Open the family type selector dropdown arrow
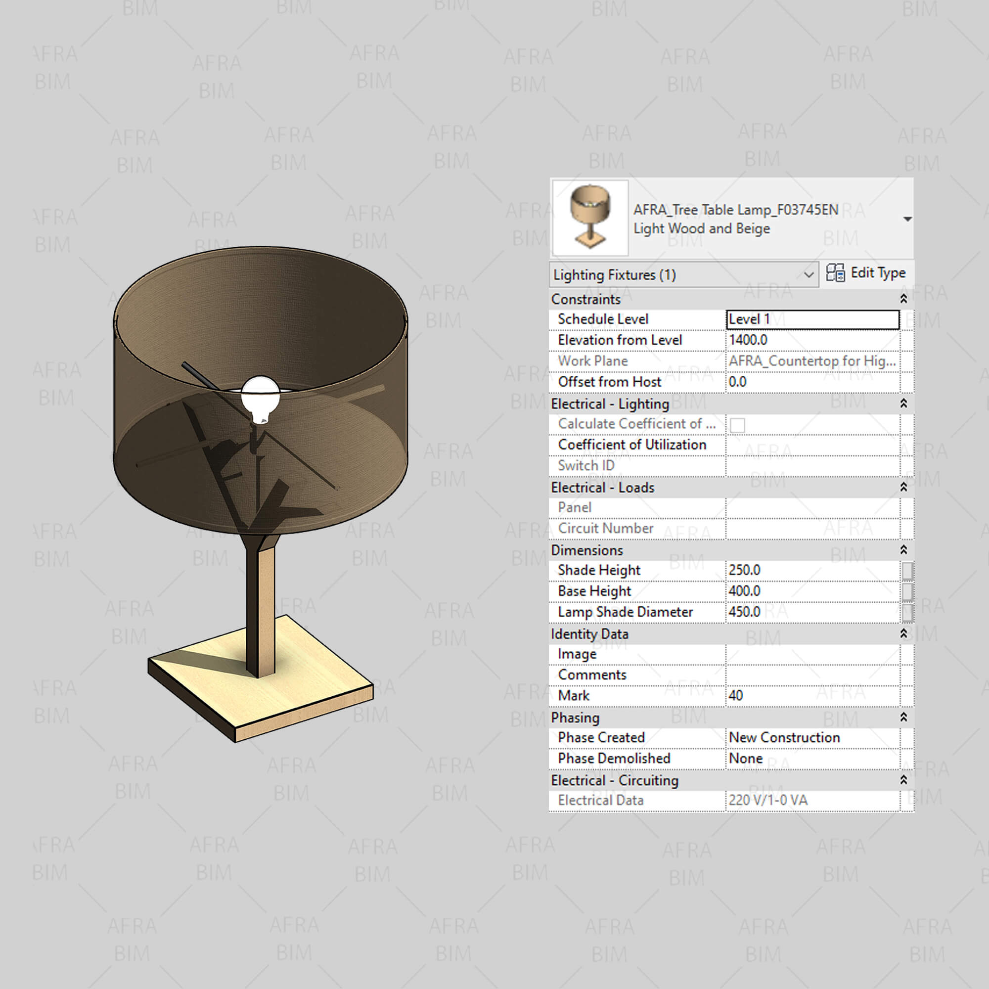This screenshot has height=989, width=989. [907, 219]
